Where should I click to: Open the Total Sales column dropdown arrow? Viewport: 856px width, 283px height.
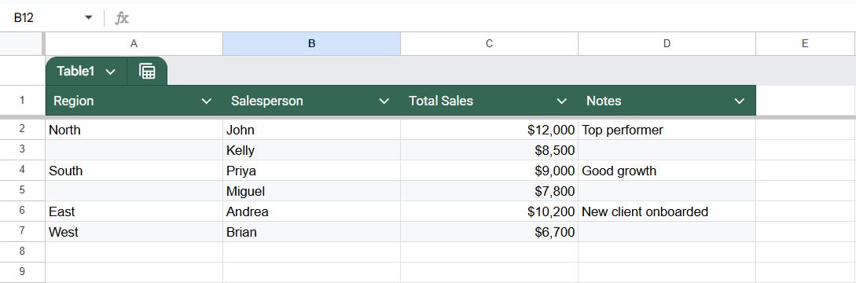[x=562, y=101]
